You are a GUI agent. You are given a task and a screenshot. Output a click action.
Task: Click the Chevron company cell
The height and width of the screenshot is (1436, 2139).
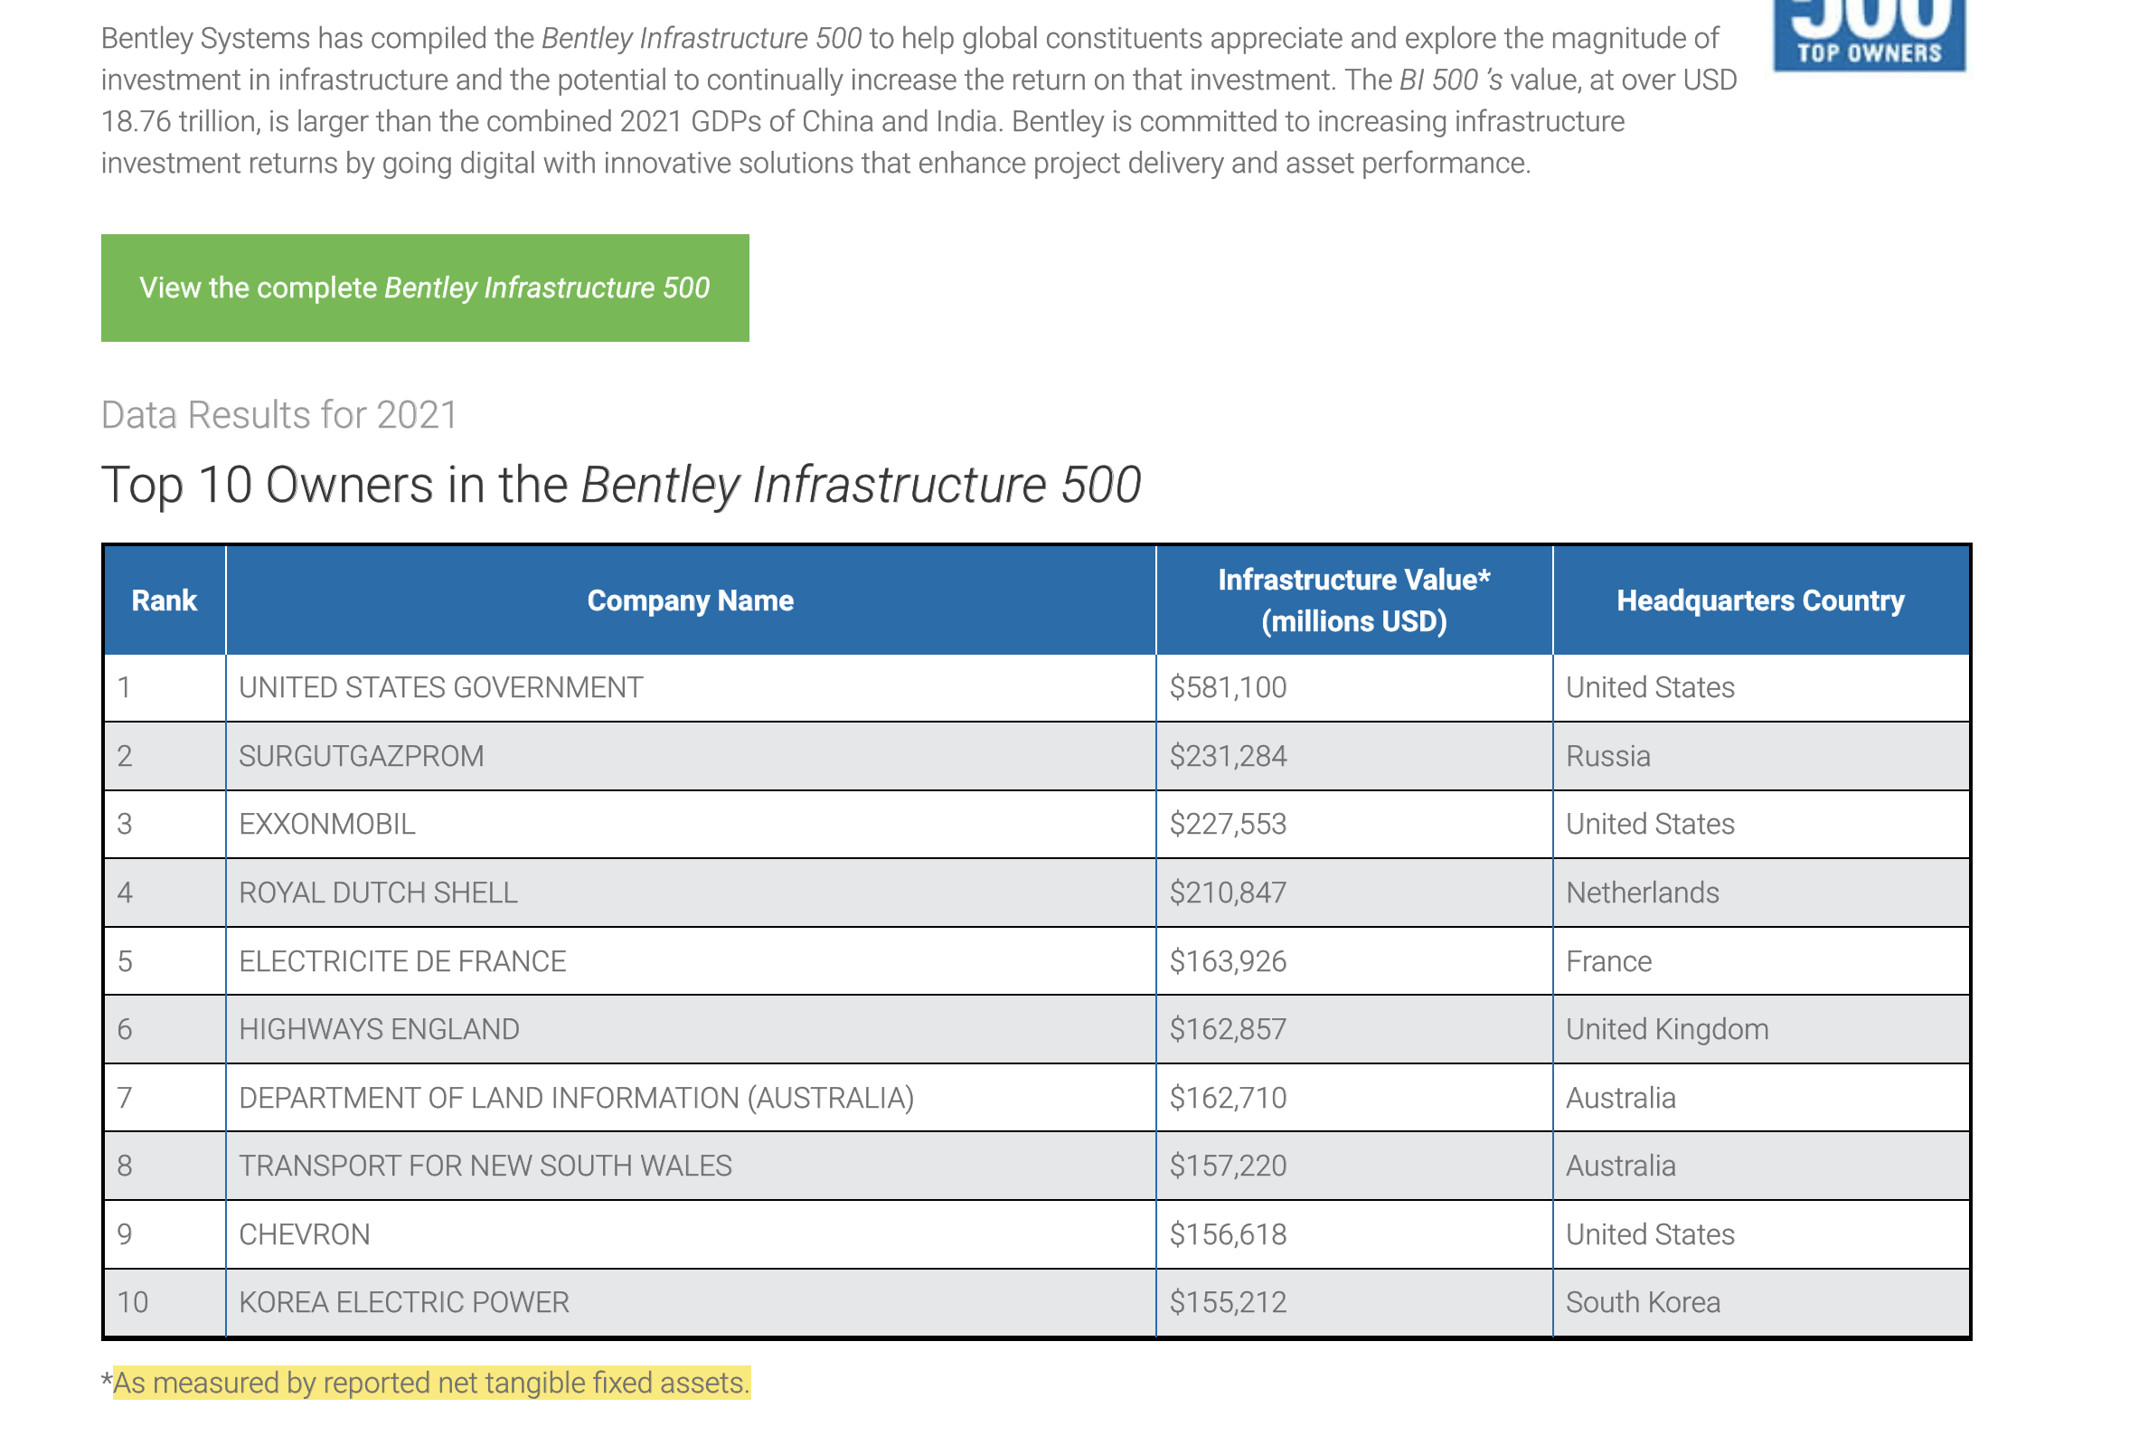tap(304, 1234)
